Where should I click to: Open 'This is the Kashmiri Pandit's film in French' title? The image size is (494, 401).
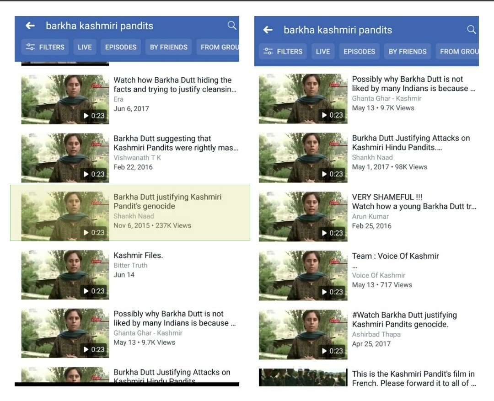(x=413, y=378)
